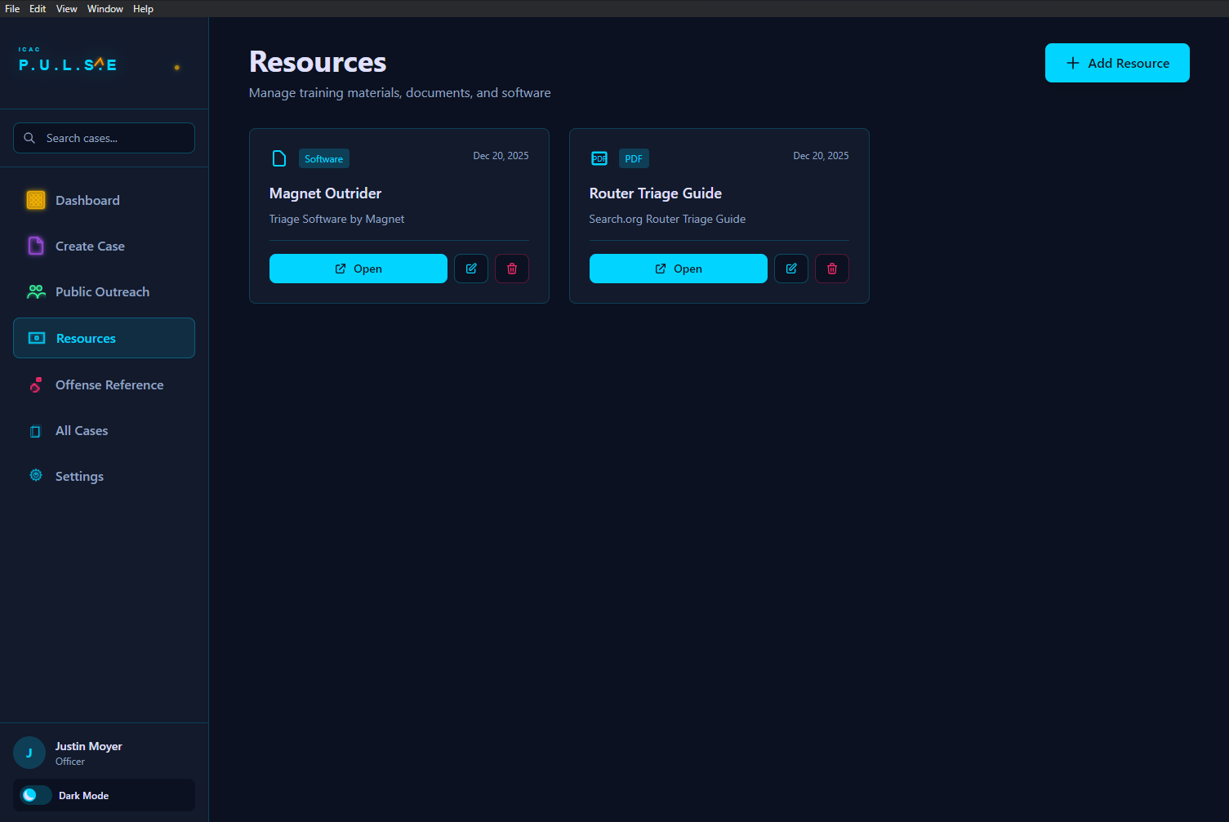1229x822 pixels.
Task: Toggle the Dark Mode switch
Action: coord(36,795)
